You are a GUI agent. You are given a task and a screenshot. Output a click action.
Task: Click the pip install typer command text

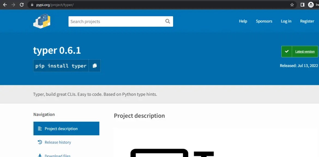click(61, 66)
